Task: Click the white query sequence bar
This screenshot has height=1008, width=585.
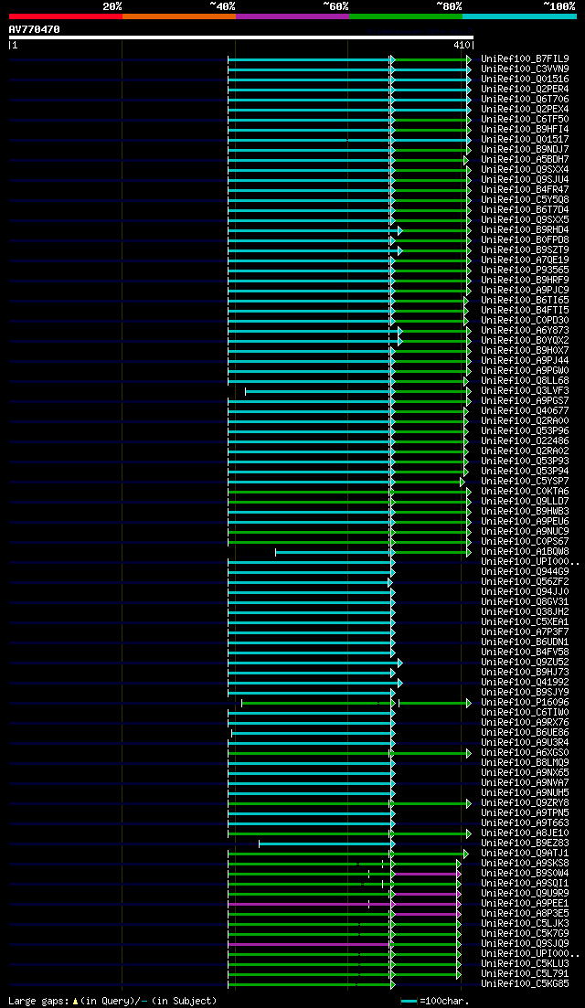Action: coord(241,37)
